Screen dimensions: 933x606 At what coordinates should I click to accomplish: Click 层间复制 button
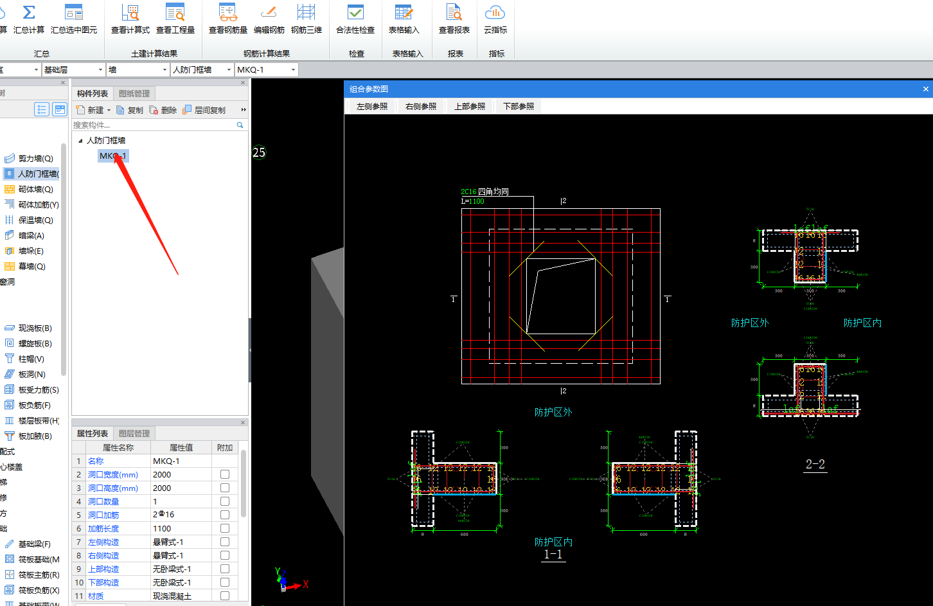point(204,110)
